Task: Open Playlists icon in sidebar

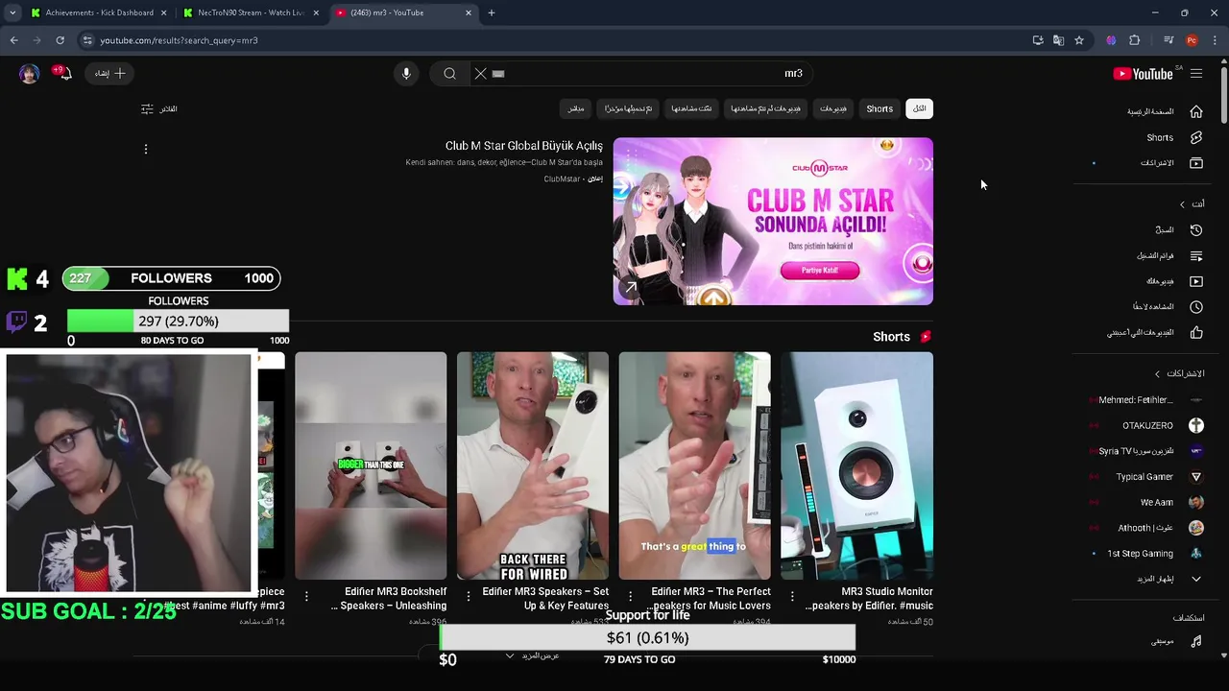Action: [x=1196, y=256]
